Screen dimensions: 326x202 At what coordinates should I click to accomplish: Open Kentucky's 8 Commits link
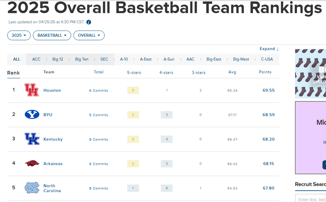pos(99,139)
